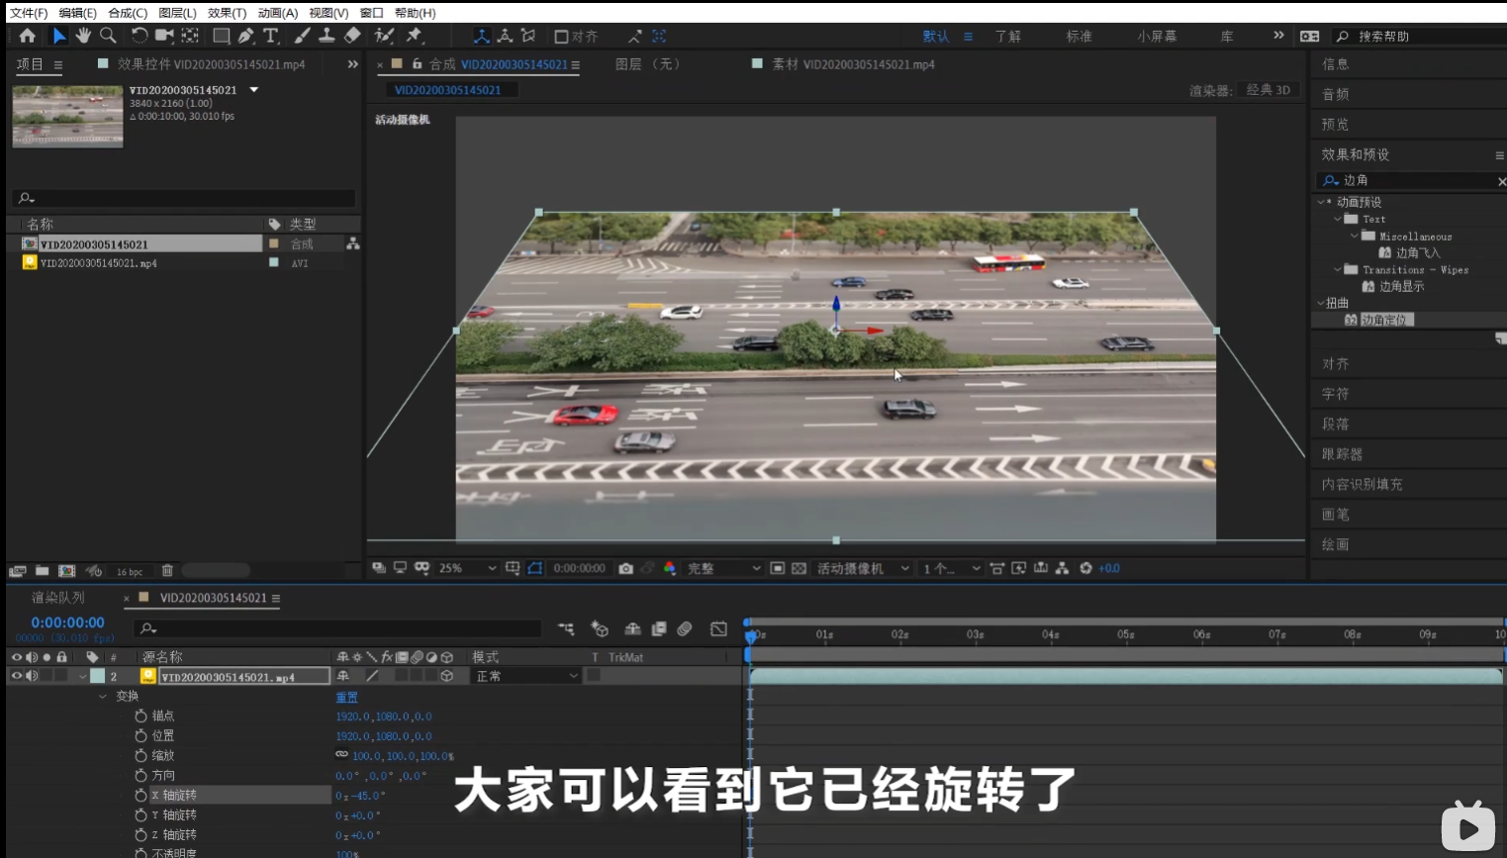Toggle the scale constrain proportions link icon
Image resolution: width=1507 pixels, height=858 pixels.
click(341, 755)
